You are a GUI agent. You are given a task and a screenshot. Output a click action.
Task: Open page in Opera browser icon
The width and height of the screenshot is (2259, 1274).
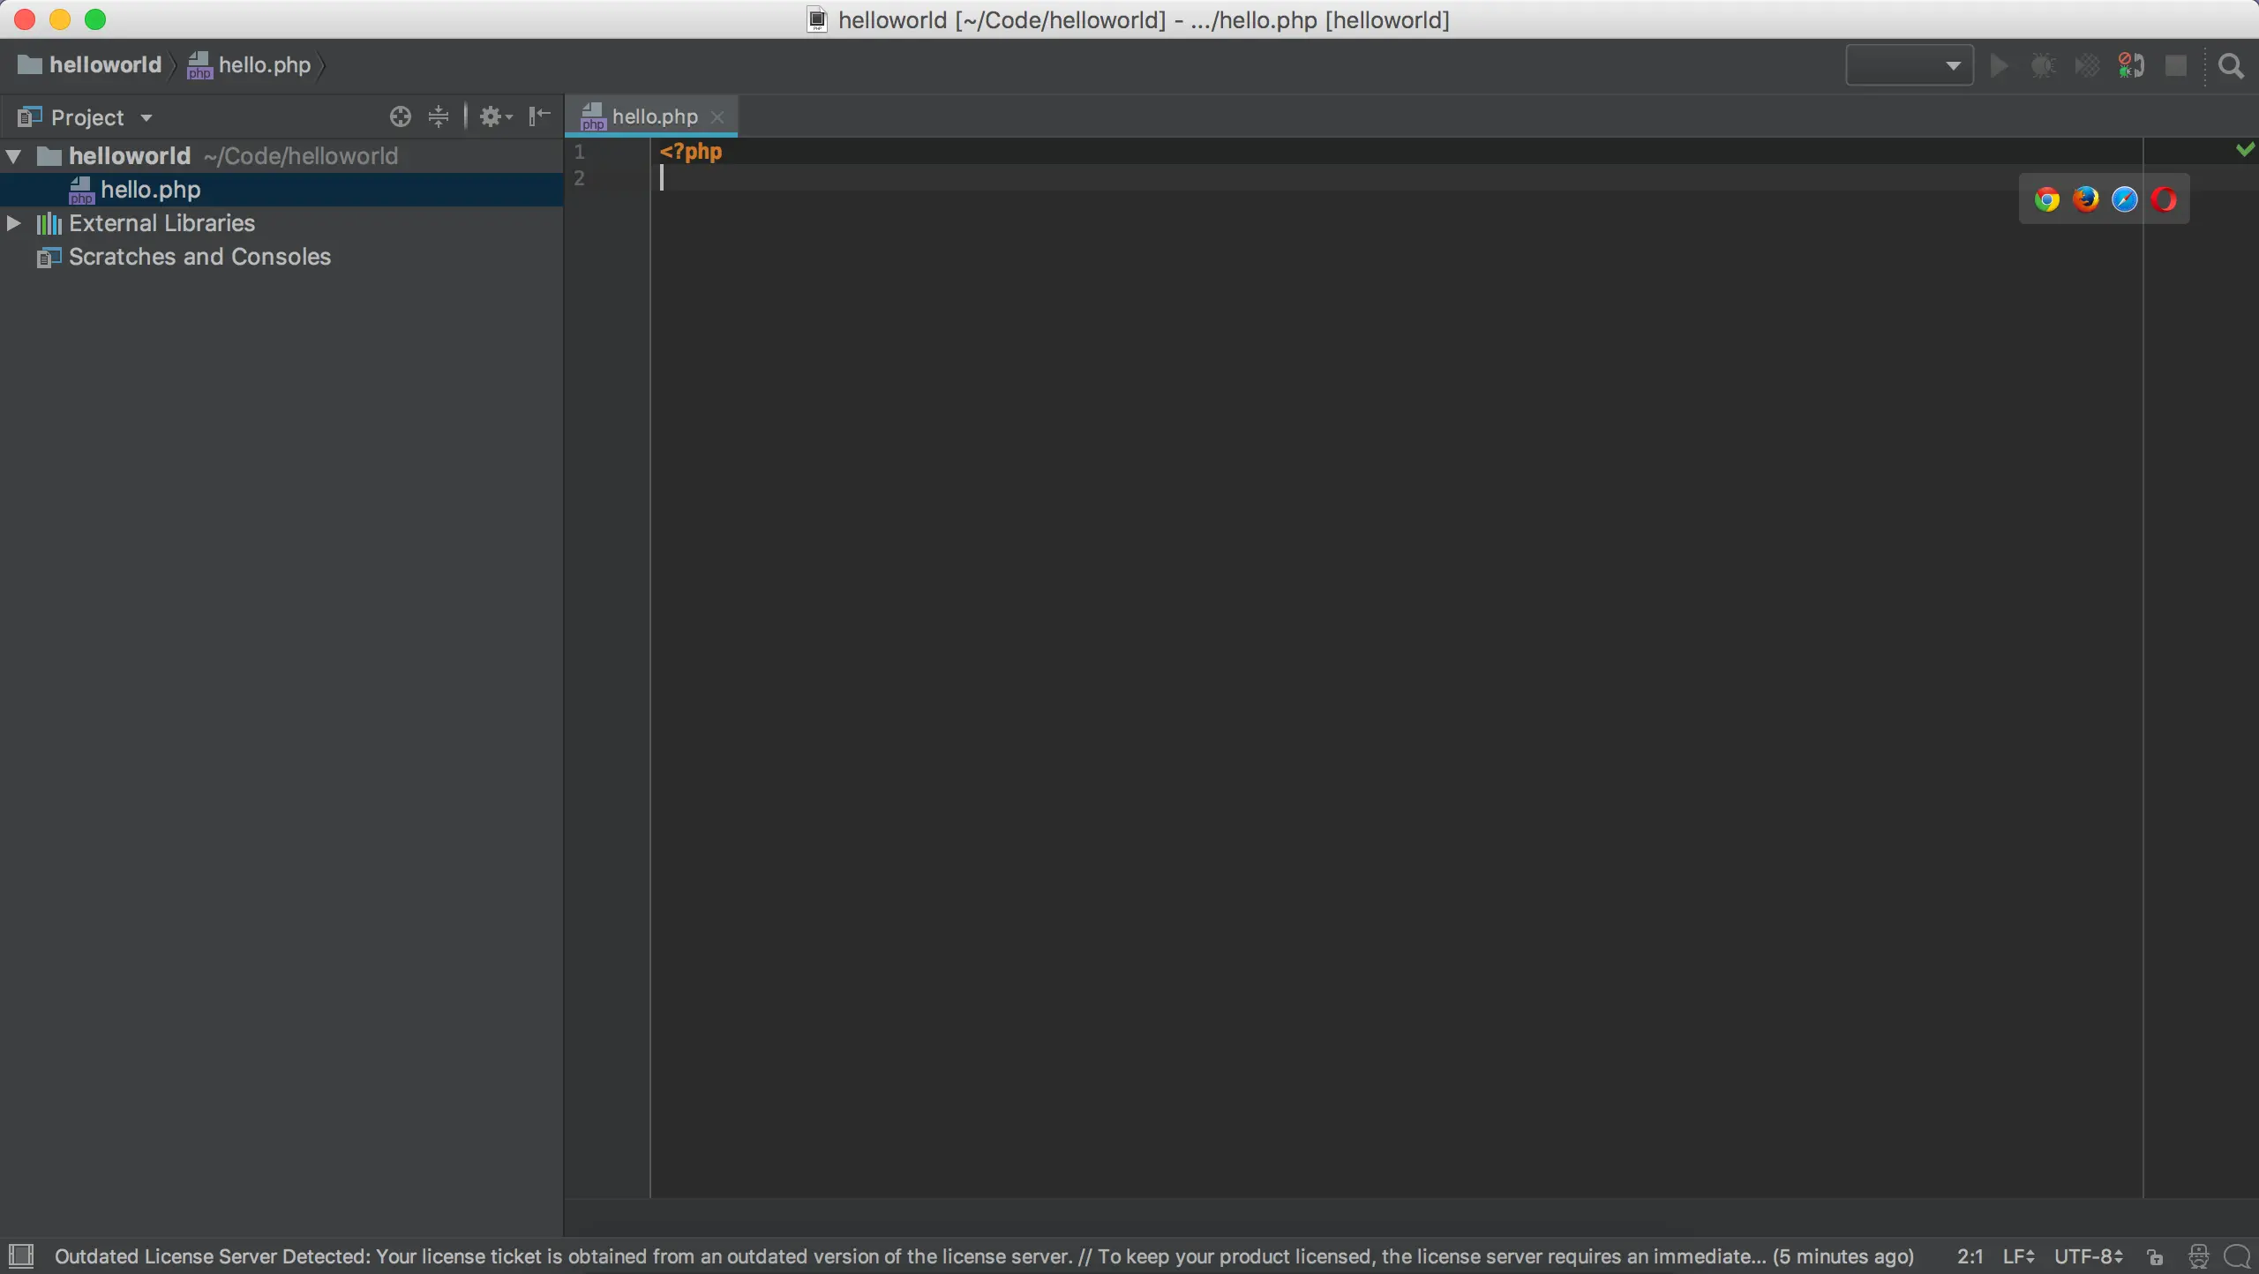click(x=2164, y=200)
